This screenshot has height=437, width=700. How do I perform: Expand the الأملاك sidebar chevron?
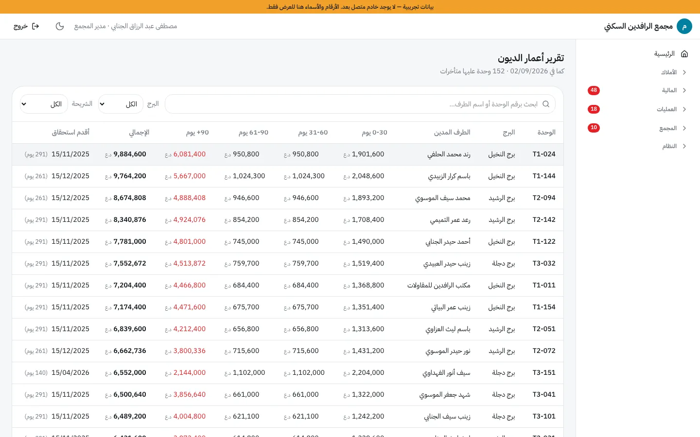pos(684,72)
